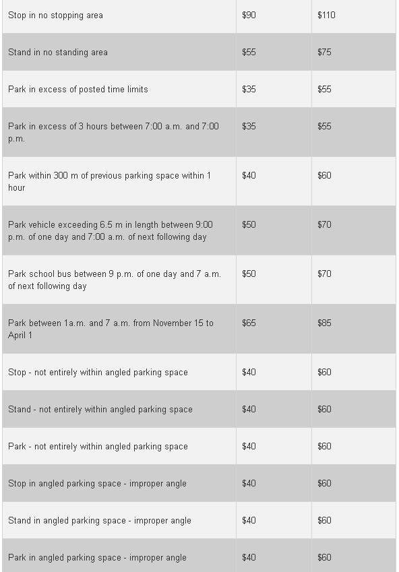This screenshot has width=399, height=572.
Task: Click 'Park in angled parking space - improper angle'
Action: (x=97, y=558)
